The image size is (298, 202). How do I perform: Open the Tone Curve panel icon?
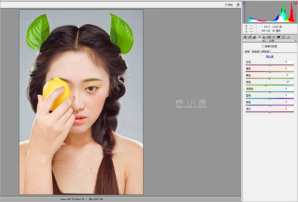[x=250, y=37]
